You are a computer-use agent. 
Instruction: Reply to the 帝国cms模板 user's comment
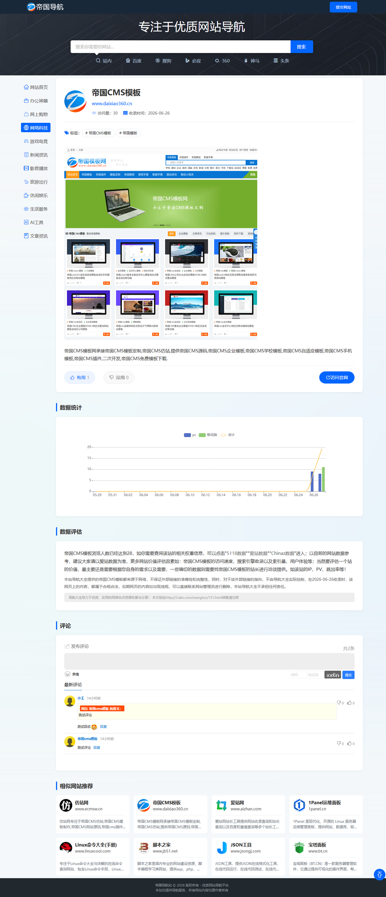pyautogui.click(x=97, y=747)
